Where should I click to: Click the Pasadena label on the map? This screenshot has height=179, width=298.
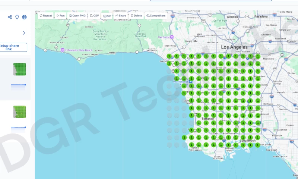coord(261,16)
